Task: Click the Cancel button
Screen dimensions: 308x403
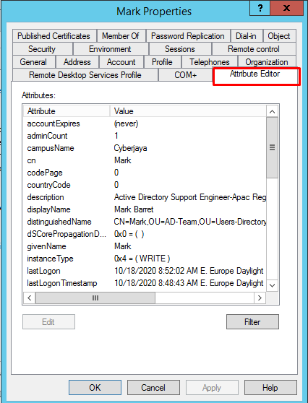Action: [153, 388]
